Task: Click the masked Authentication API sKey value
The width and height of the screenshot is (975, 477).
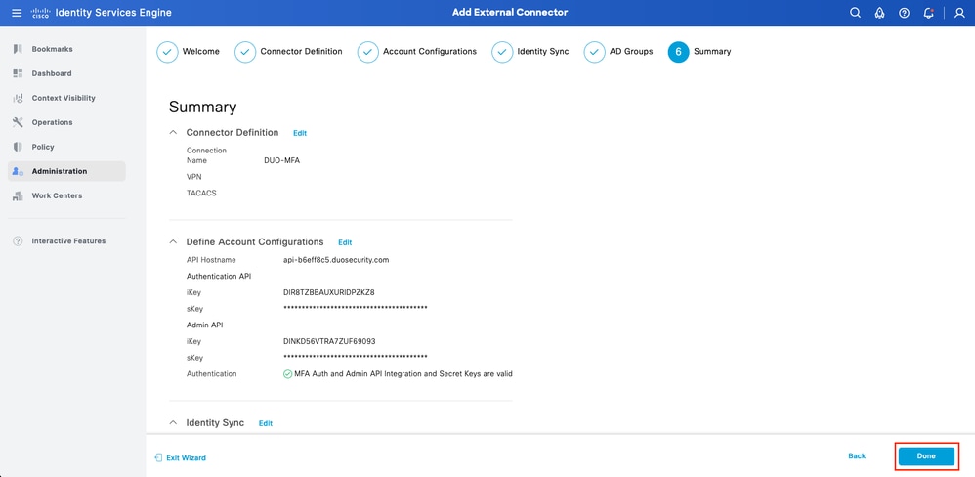Action: pos(355,308)
